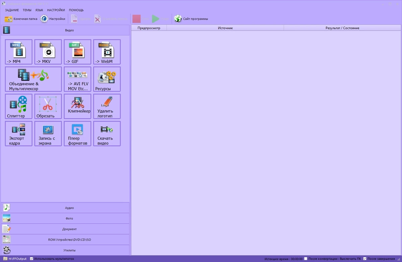Click the Удалить toolbar button
The width and height of the screenshot is (402, 262).
[81, 19]
